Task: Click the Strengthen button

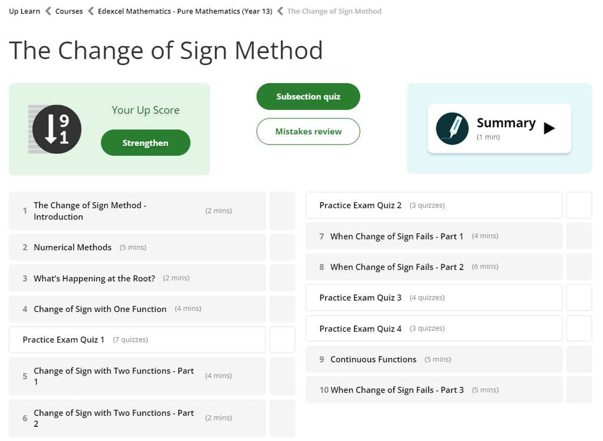Action: [x=145, y=143]
